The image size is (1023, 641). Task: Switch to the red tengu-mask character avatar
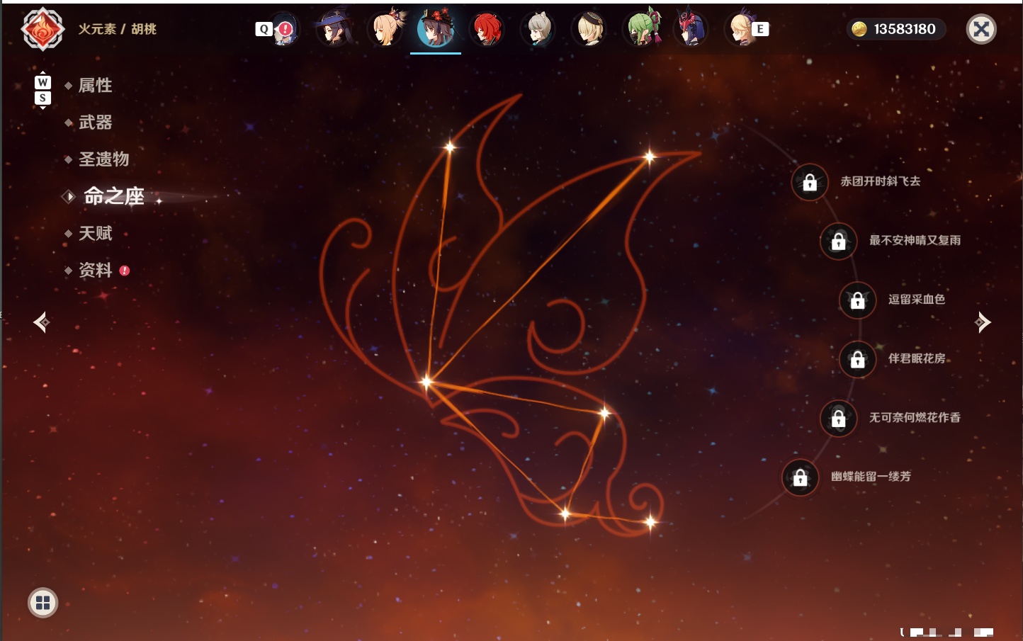coord(691,29)
